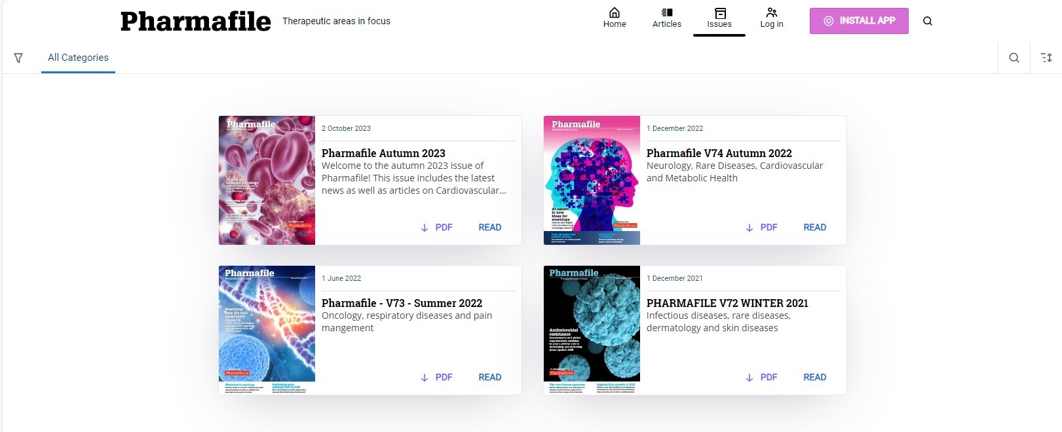1062x432 pixels.
Task: Click the Home navigation icon
Action: (615, 12)
